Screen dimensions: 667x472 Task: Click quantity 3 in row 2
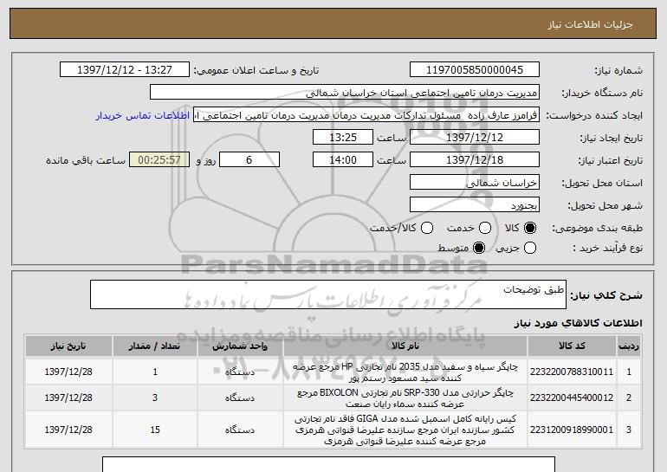[155, 398]
